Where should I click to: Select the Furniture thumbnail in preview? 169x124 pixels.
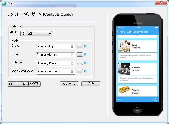click(x=124, y=69)
